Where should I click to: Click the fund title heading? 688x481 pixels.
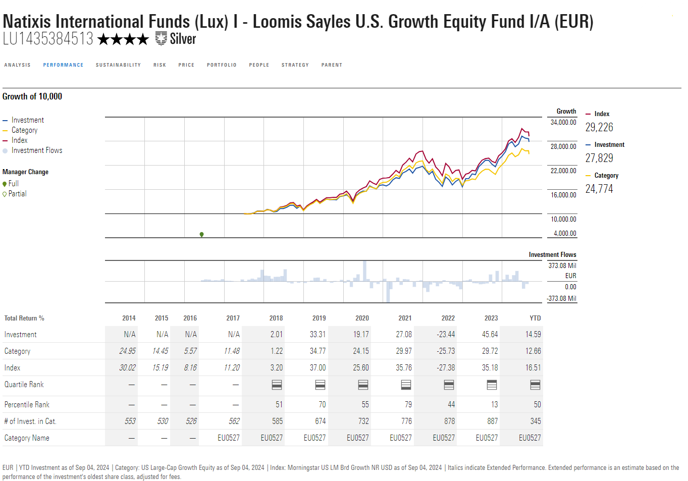click(x=298, y=21)
